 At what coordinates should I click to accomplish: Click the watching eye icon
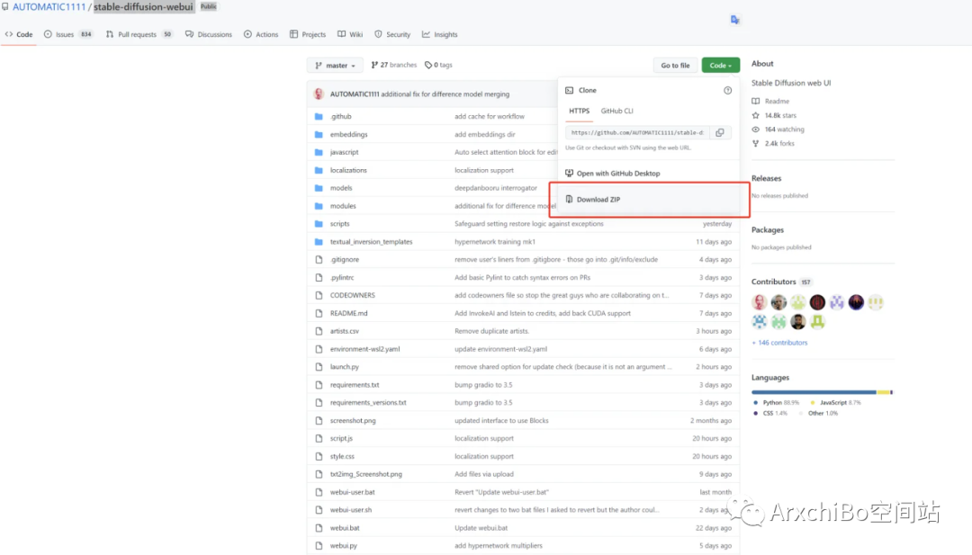point(756,130)
